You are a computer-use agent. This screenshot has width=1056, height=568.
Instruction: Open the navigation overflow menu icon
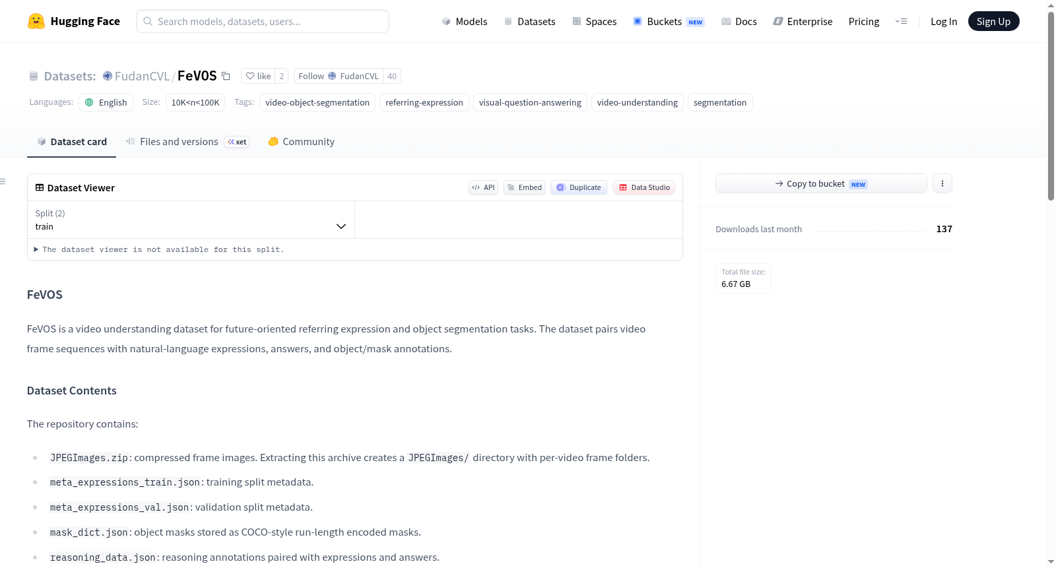901,21
